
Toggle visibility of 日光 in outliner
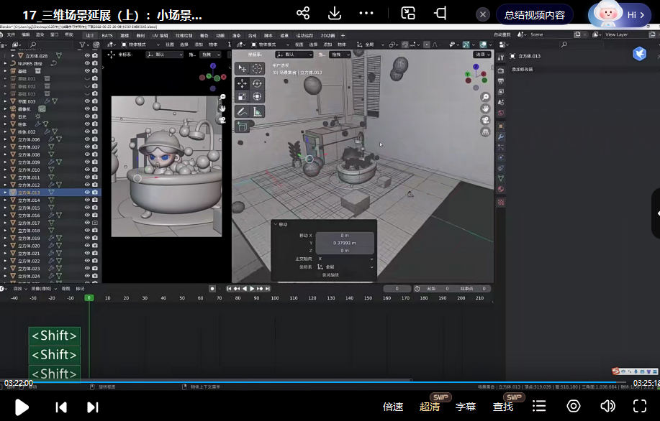pyautogui.click(x=87, y=116)
